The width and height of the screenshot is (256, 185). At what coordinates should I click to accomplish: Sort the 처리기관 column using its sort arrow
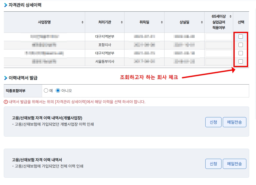pos(122,22)
